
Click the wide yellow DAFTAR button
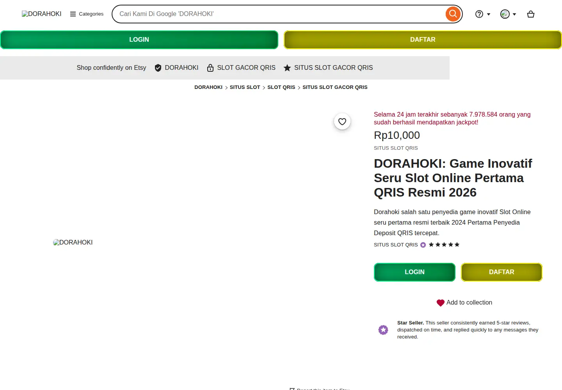click(x=423, y=40)
